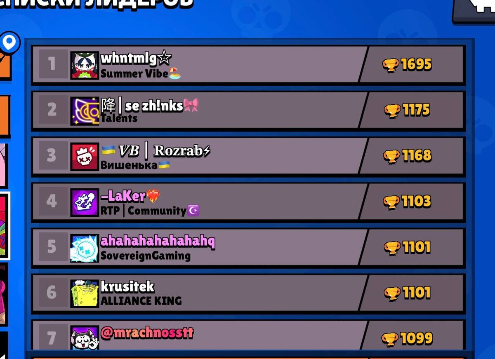Select player name se zh!nks
This screenshot has width=495, height=359.
tap(154, 106)
